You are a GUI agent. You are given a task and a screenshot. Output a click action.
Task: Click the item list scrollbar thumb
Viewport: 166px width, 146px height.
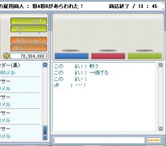45,130
